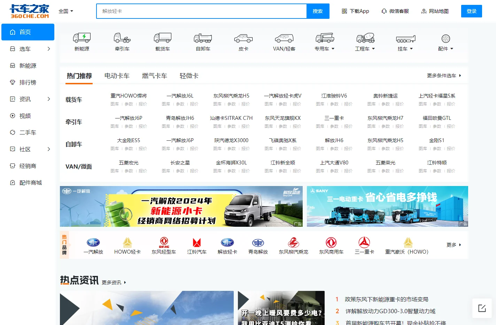Open 东风轻型车 brand logo

pos(164,242)
